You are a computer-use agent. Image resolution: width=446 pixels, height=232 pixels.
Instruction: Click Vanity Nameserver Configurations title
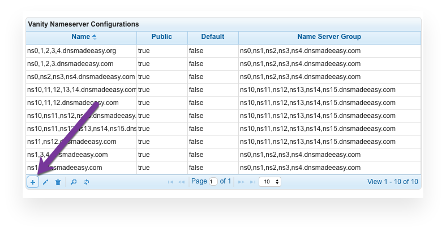(83, 24)
